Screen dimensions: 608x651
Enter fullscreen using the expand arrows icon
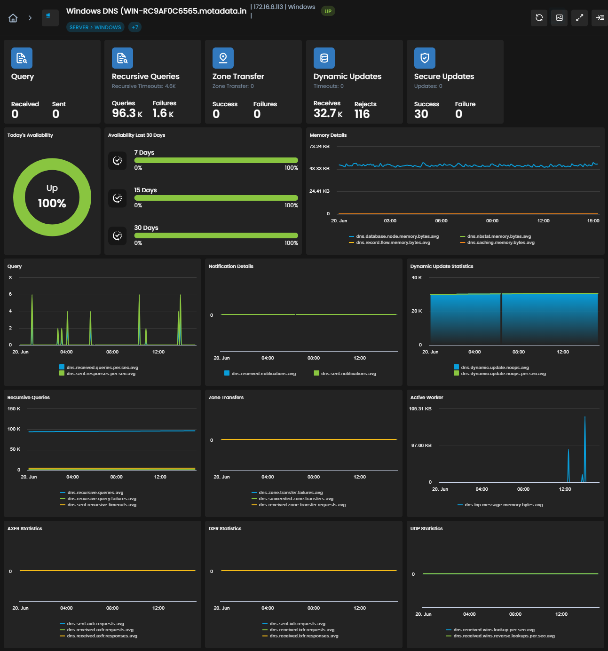tap(580, 18)
